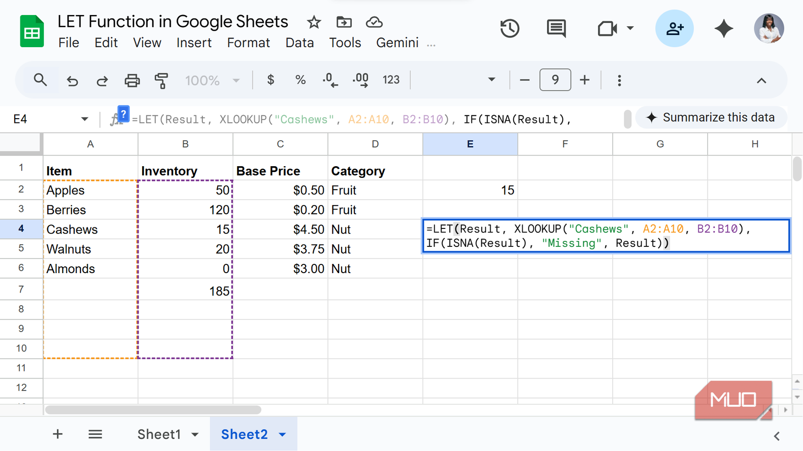The image size is (803, 451).
Task: Open the Data menu
Action: tap(300, 43)
